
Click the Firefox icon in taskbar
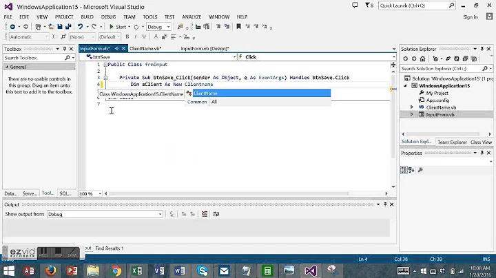[50, 270]
